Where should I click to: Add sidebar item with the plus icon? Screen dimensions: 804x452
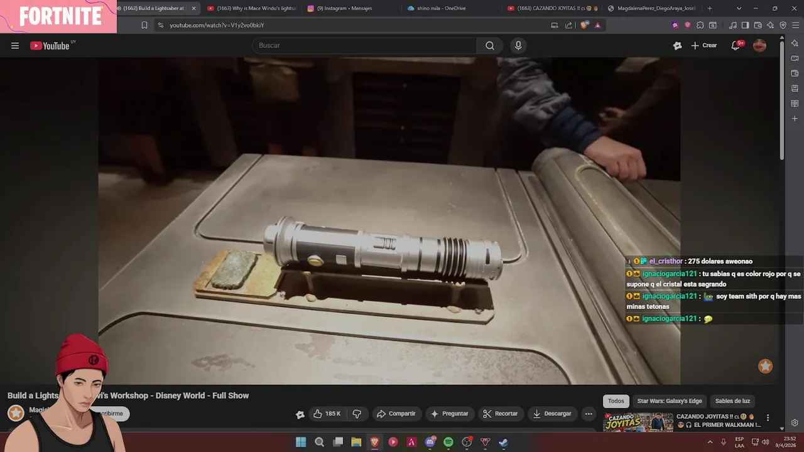tap(795, 119)
